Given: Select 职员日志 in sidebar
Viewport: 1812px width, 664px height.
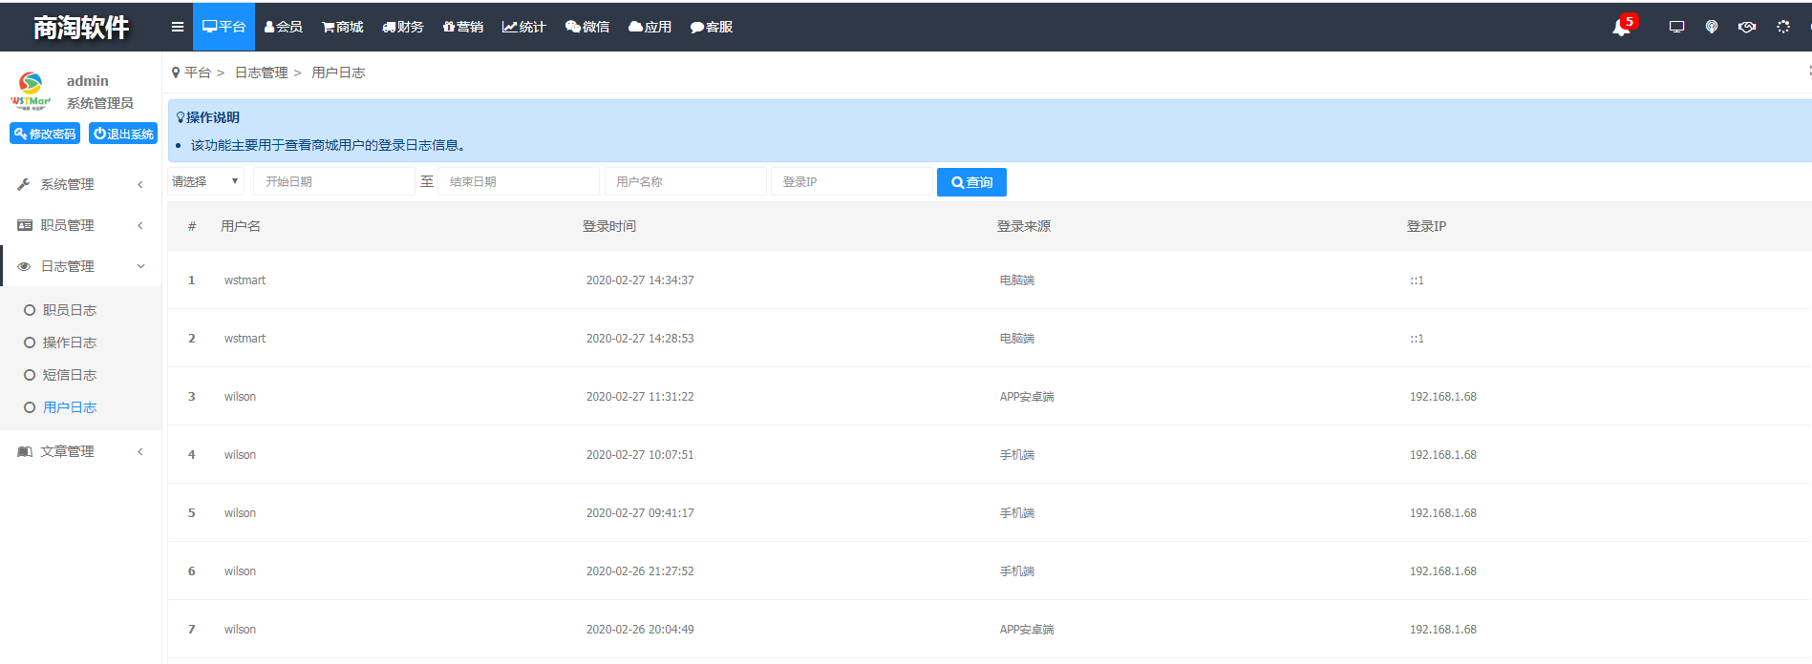Looking at the screenshot, I should click(x=69, y=310).
